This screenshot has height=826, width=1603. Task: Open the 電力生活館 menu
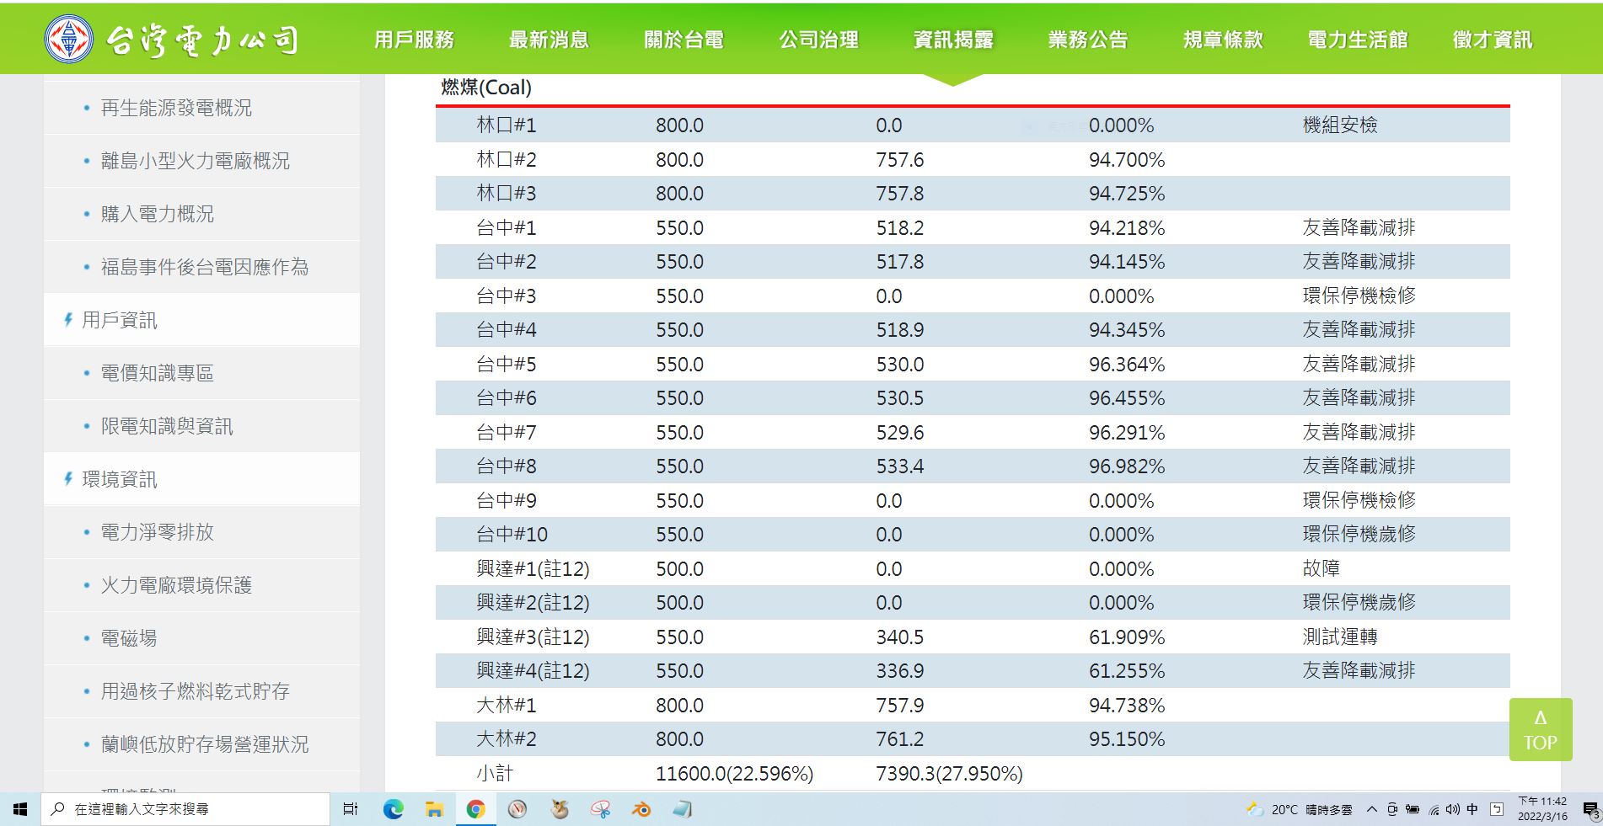tap(1358, 40)
